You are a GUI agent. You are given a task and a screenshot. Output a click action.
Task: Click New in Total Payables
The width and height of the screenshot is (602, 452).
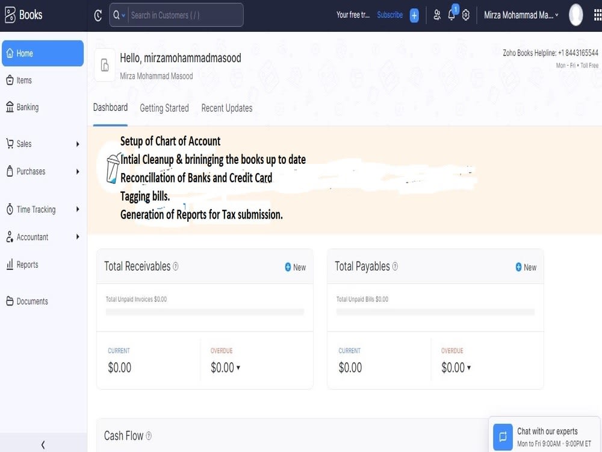coord(526,267)
